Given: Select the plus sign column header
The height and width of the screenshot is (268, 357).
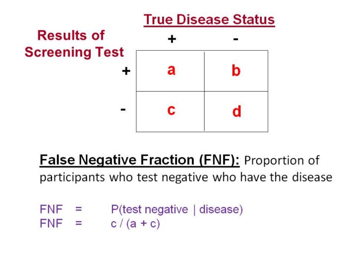Looking at the screenshot, I should click(x=171, y=39).
